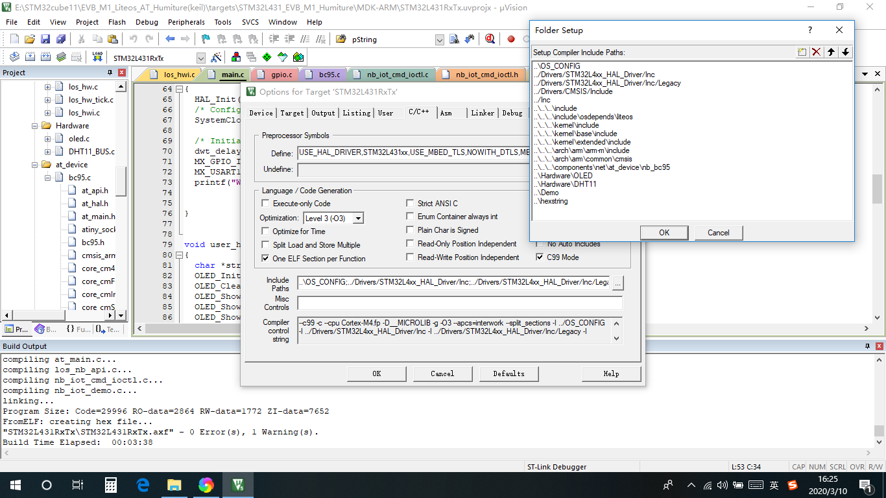Click the LOAD icon to download to flash
This screenshot has width=886, height=498.
click(x=96, y=56)
